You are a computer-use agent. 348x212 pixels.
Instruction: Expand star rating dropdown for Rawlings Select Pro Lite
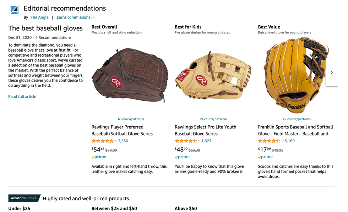point(199,141)
